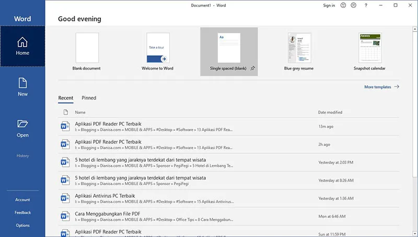Click Word icon of Cara Menggabungkan file
This screenshot has height=237, width=418.
click(x=65, y=216)
